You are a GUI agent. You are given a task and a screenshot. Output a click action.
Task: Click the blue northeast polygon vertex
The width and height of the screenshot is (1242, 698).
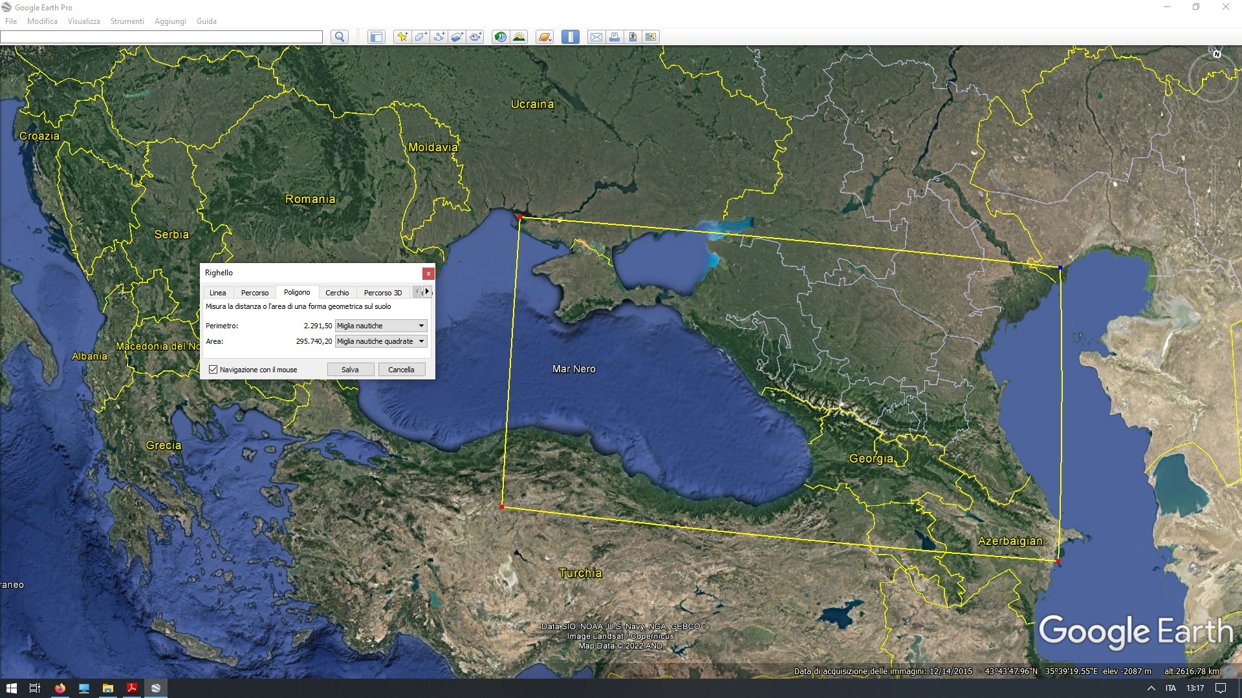click(1060, 268)
